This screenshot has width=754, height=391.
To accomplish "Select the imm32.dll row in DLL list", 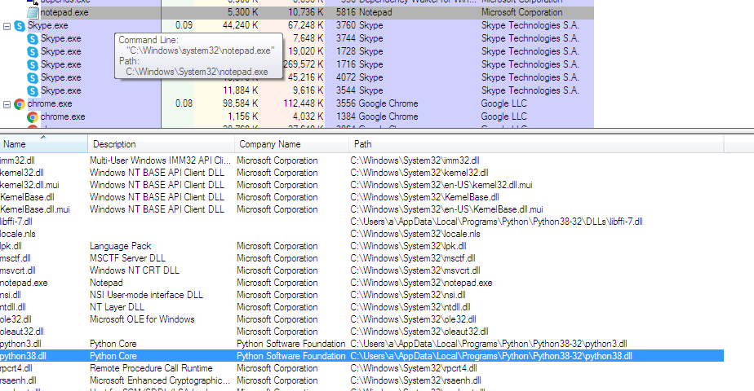I will click(x=361, y=160).
